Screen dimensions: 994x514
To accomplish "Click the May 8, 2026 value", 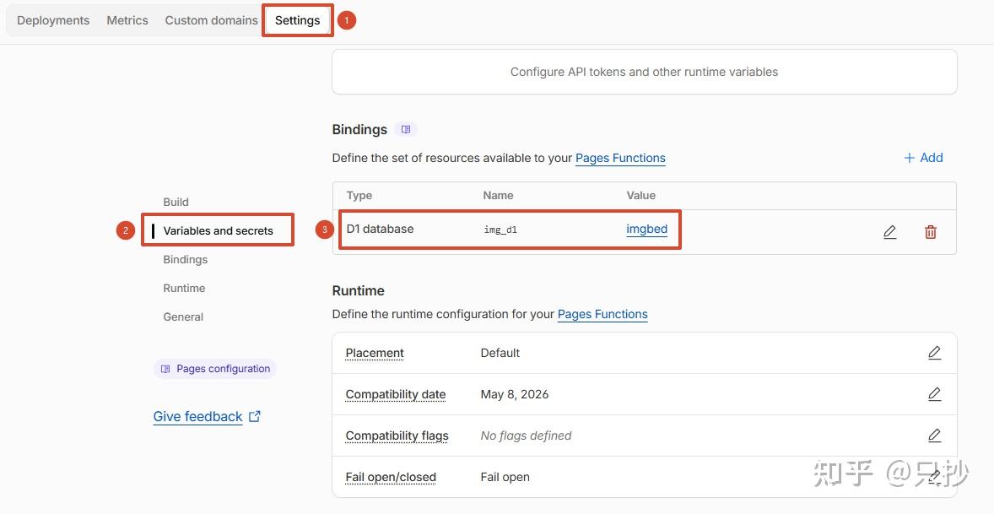I will pyautogui.click(x=514, y=394).
